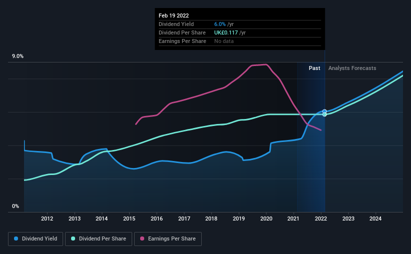Click the pink earnings line peak near 2020

265,64
